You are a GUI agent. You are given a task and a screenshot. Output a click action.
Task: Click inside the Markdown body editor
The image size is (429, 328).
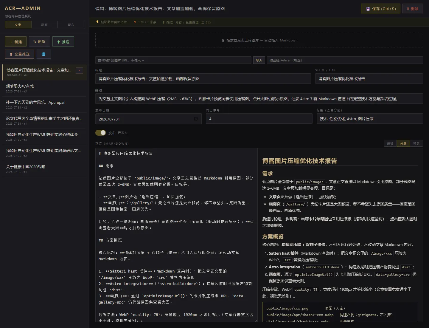point(176,235)
